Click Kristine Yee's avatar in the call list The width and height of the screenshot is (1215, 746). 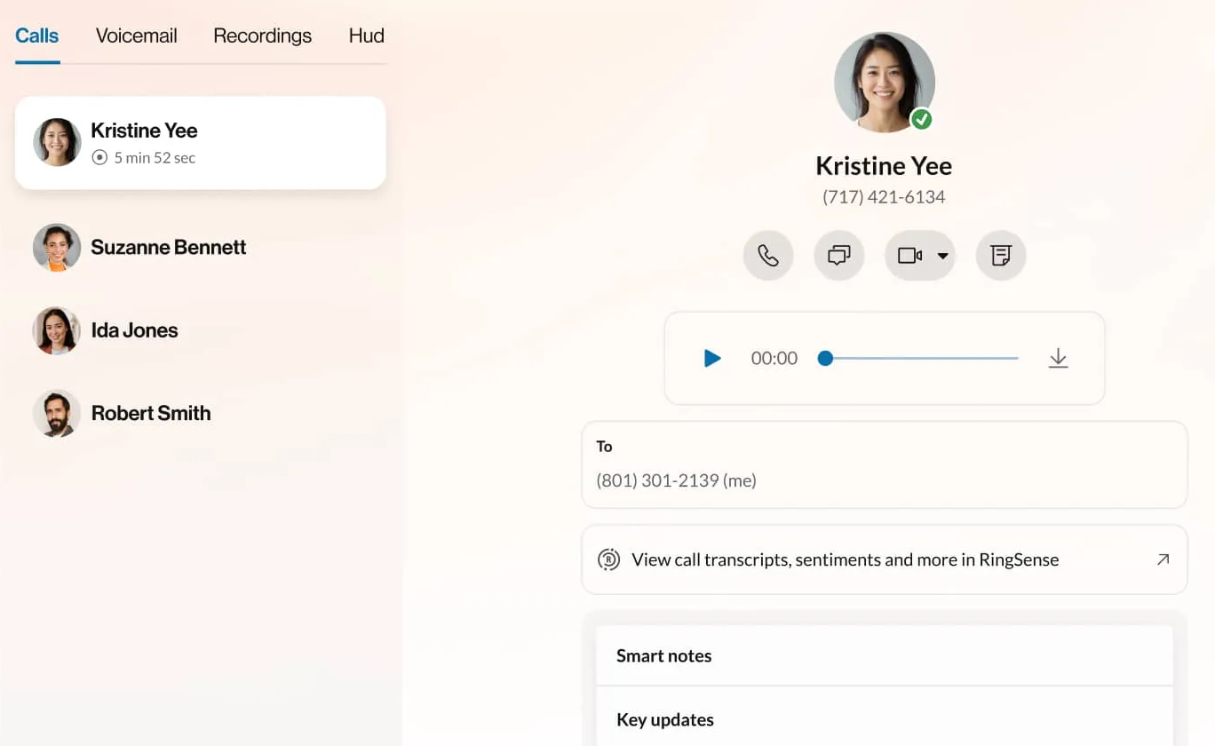point(57,142)
